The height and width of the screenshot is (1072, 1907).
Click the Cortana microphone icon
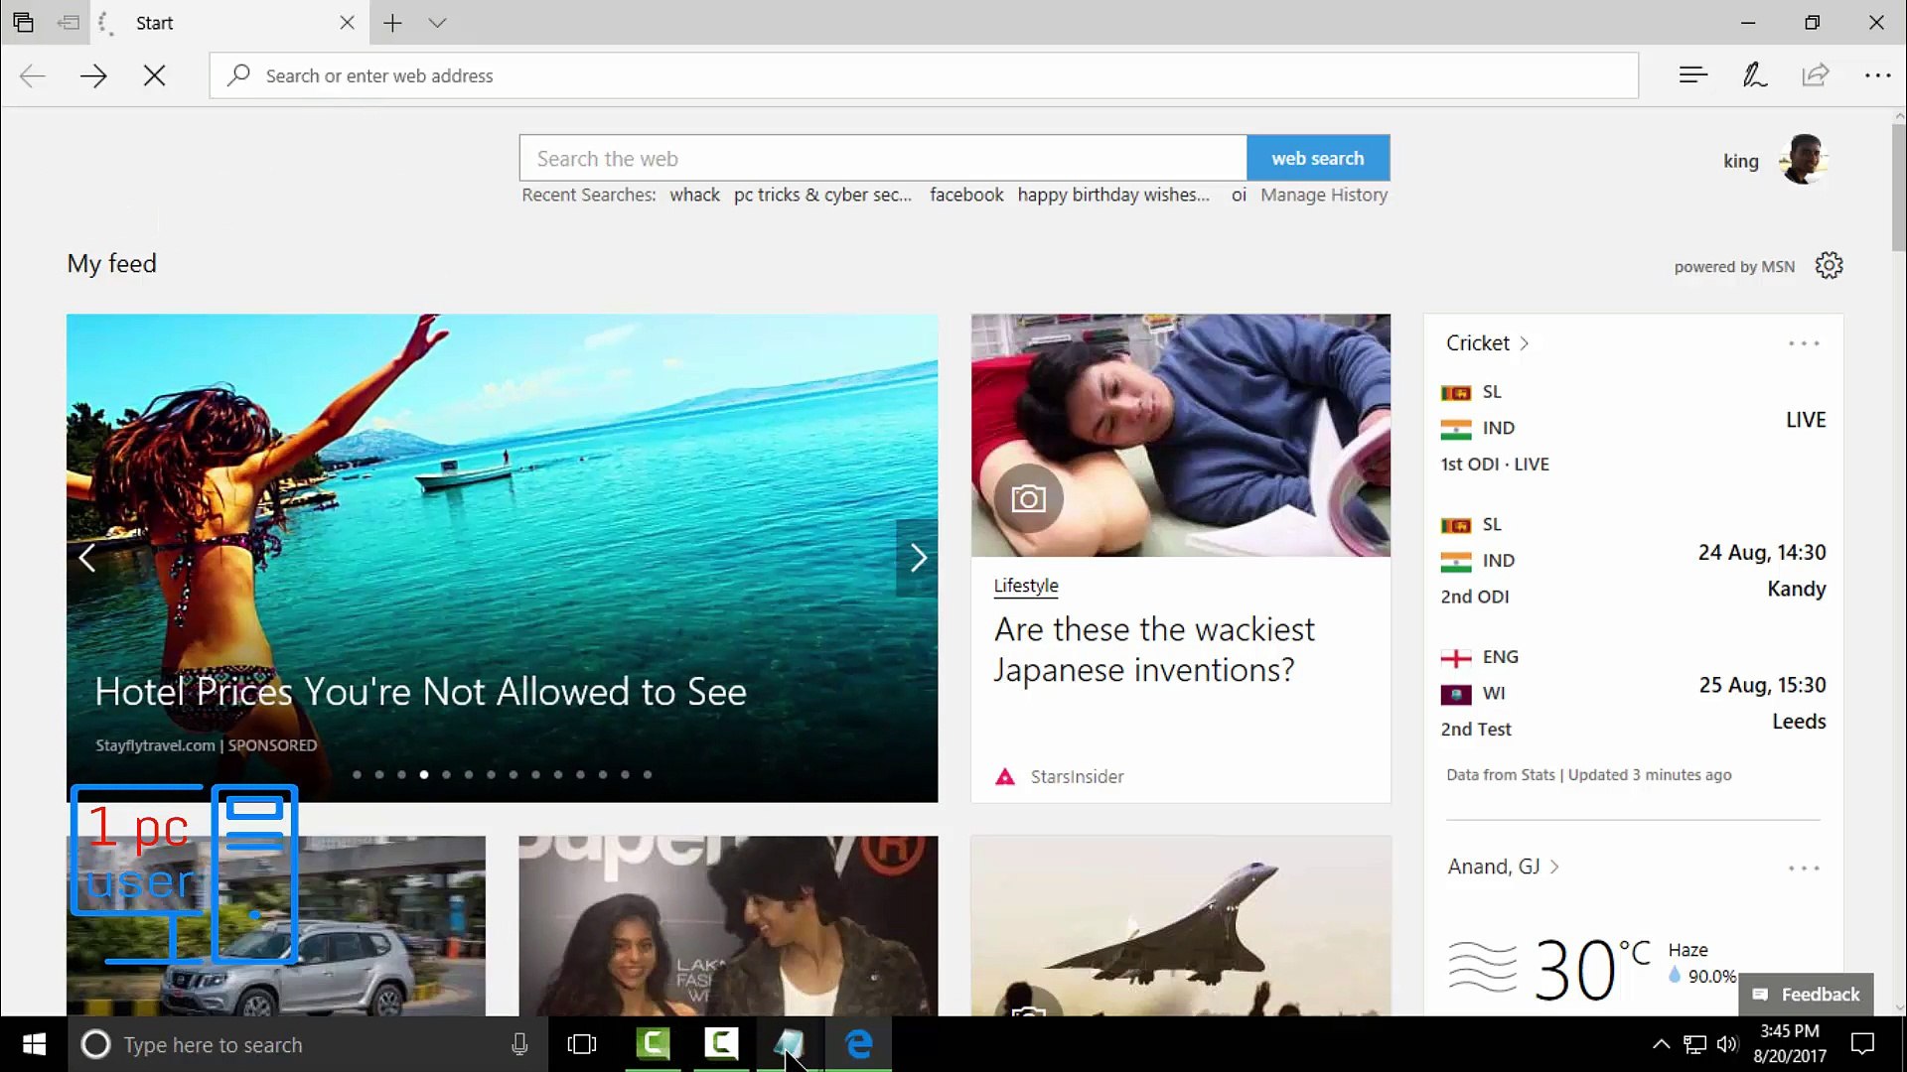(x=518, y=1044)
